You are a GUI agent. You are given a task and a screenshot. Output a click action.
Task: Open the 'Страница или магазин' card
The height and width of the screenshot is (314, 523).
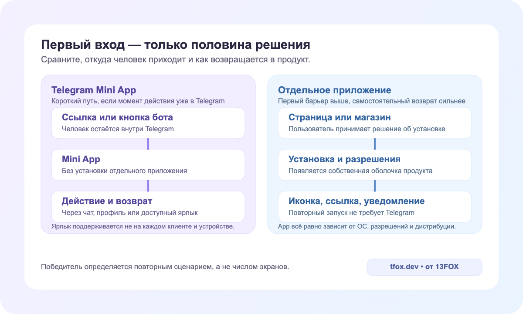point(375,123)
